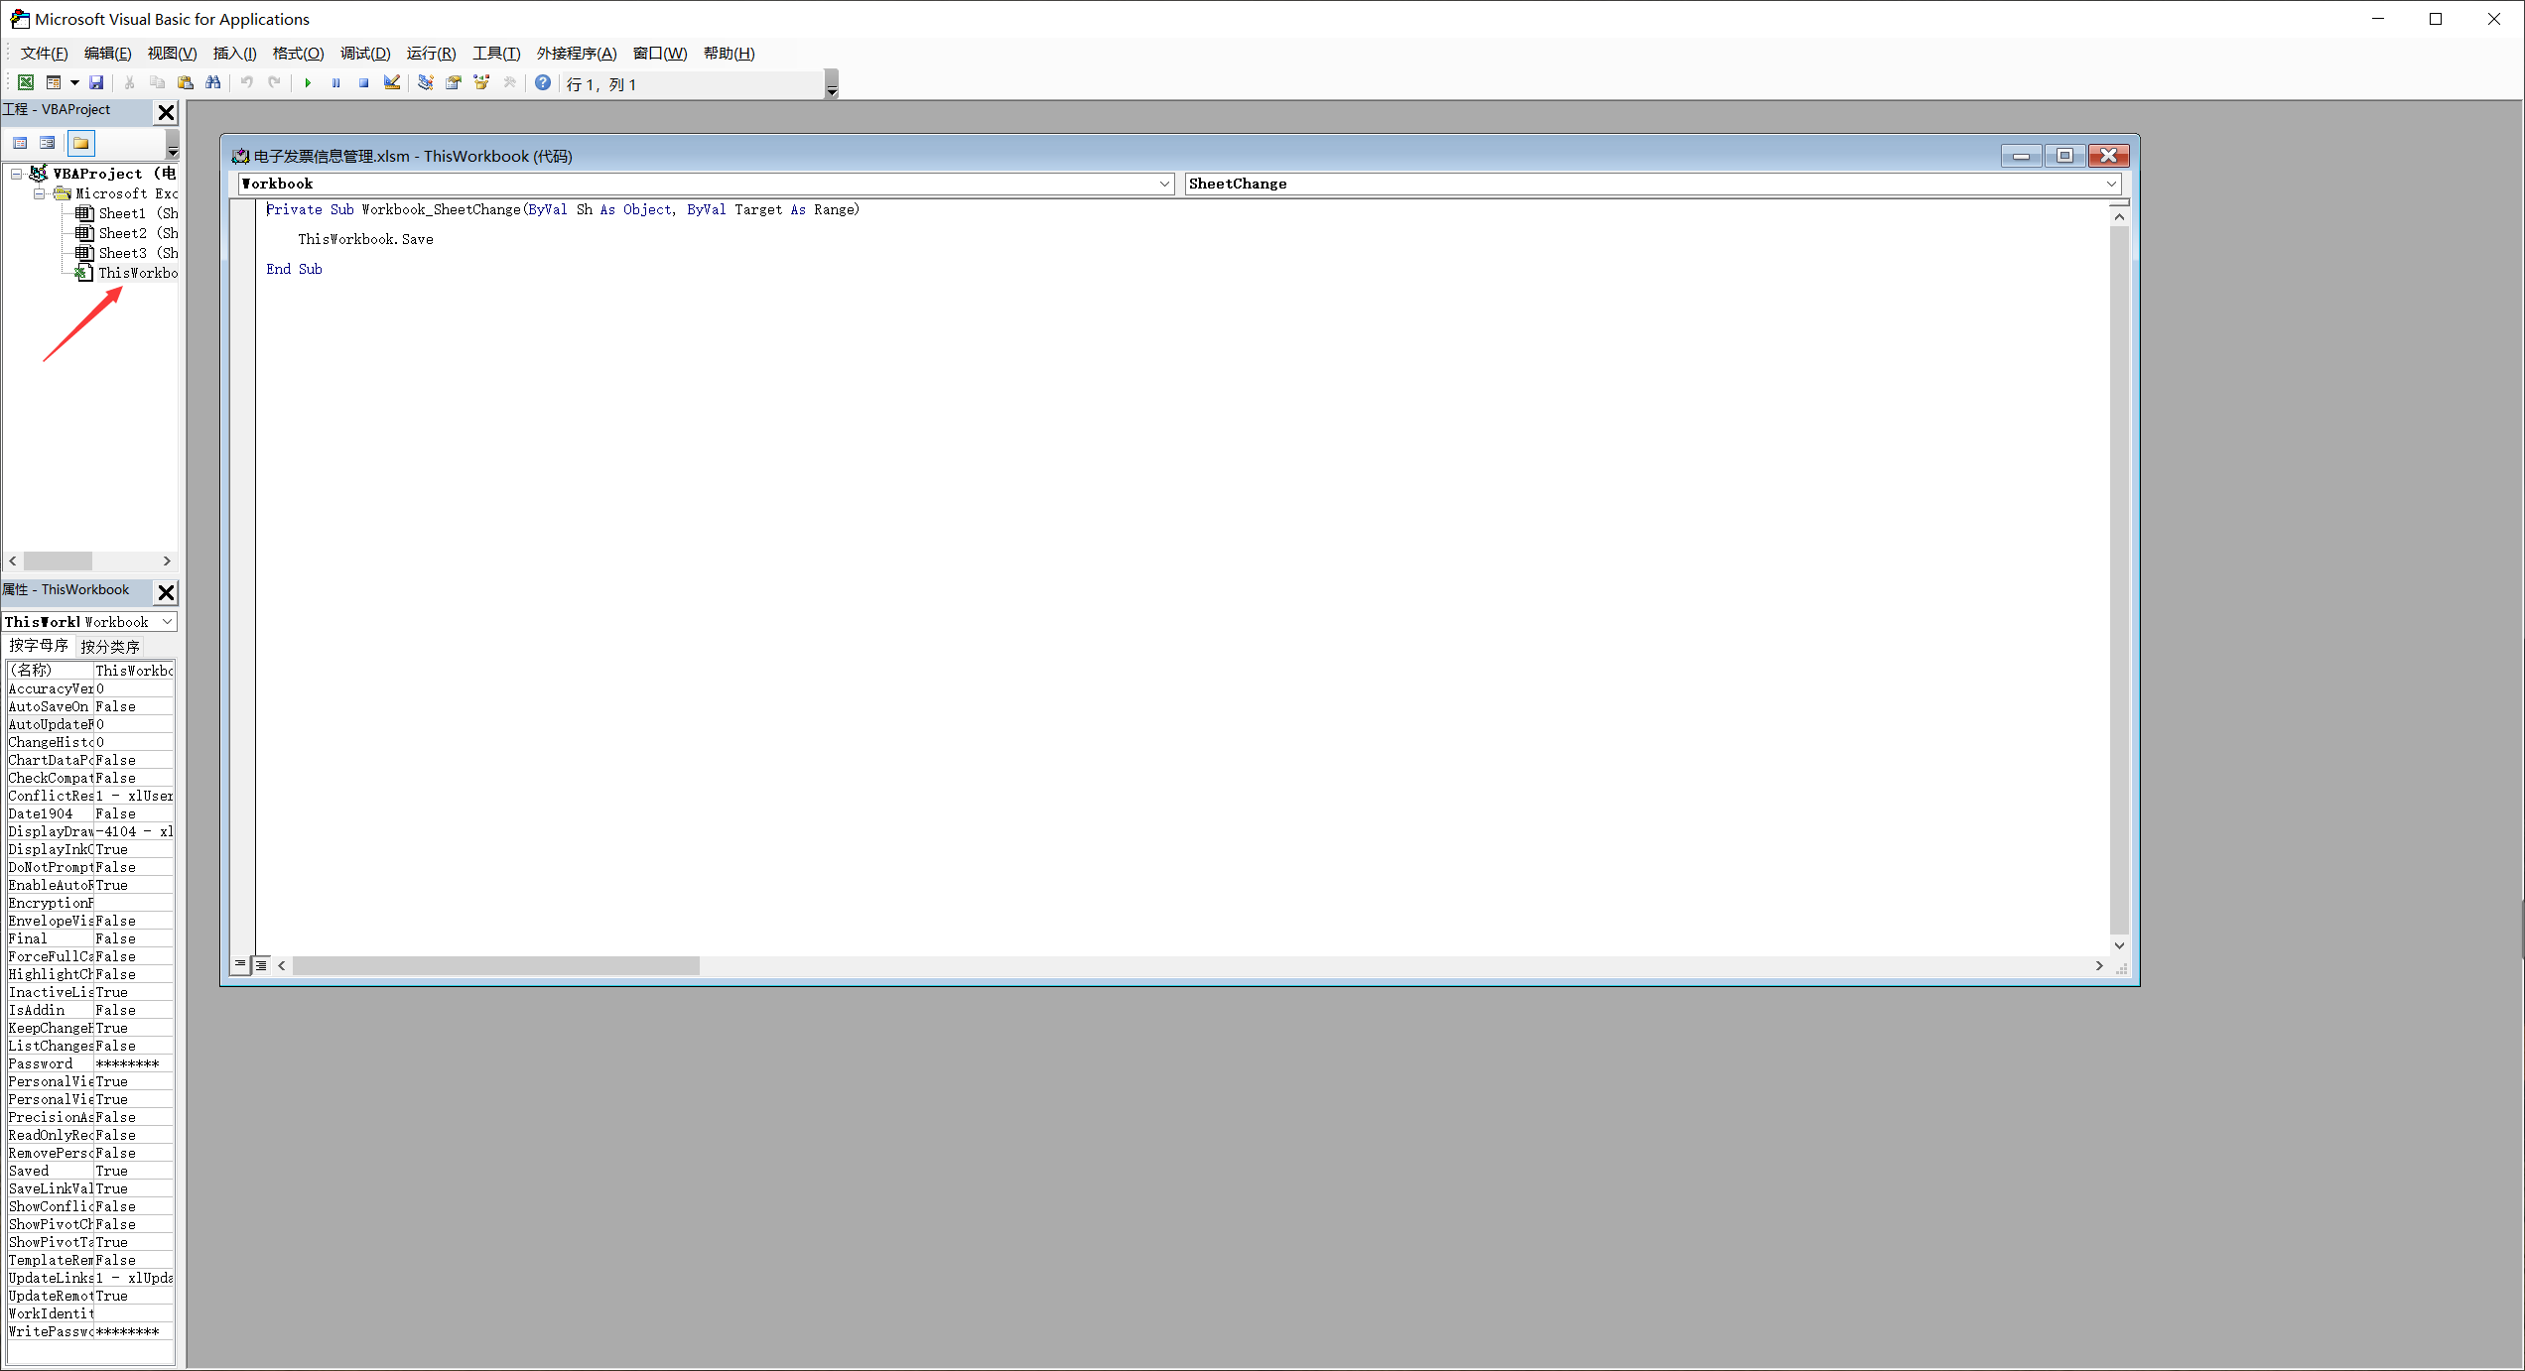Switch to procedure view button

tap(240, 965)
